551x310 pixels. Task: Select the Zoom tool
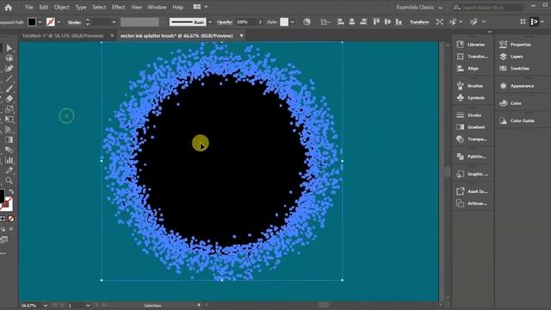pos(9,181)
